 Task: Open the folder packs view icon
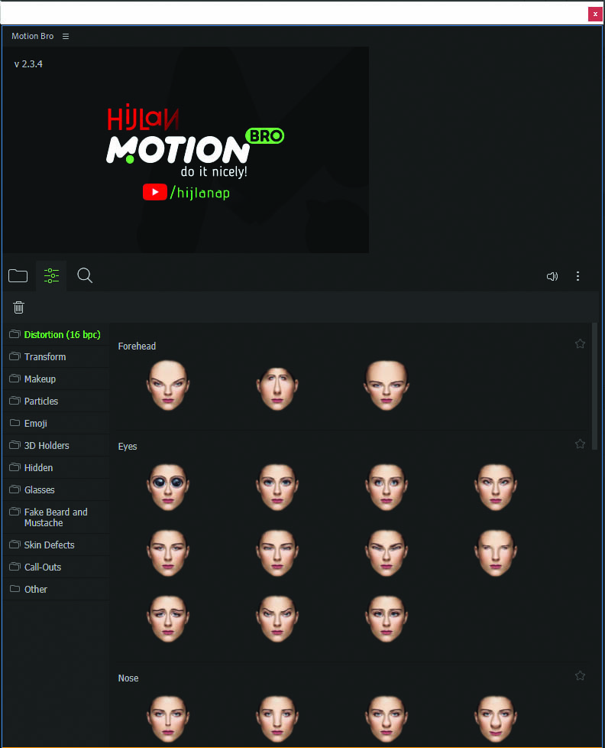tap(18, 276)
